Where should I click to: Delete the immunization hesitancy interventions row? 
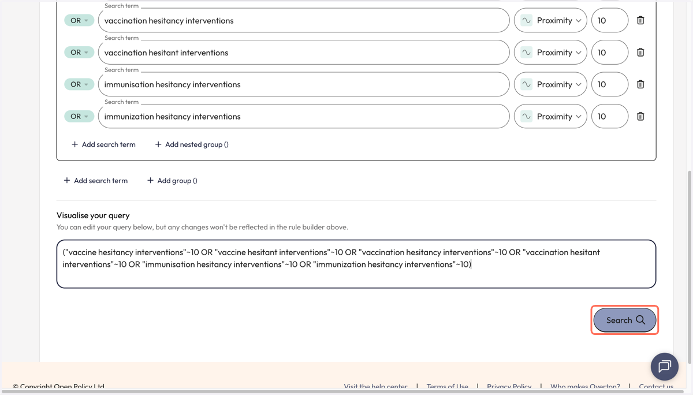tap(640, 116)
